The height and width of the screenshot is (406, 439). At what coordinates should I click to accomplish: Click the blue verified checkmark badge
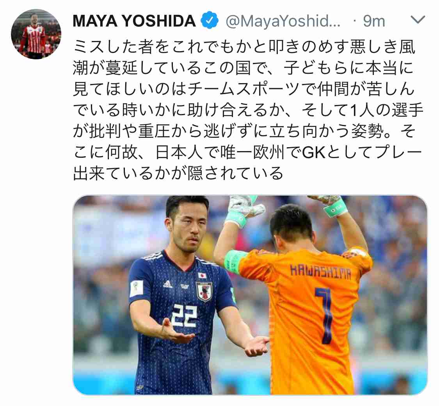coord(210,21)
